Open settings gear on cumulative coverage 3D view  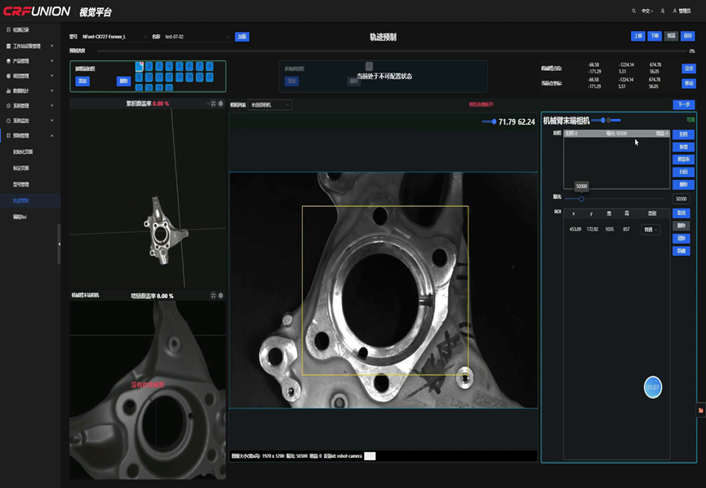[x=220, y=103]
